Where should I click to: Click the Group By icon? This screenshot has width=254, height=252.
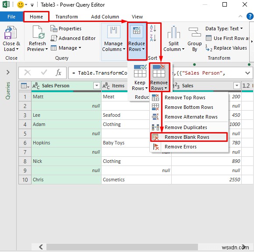click(194, 32)
